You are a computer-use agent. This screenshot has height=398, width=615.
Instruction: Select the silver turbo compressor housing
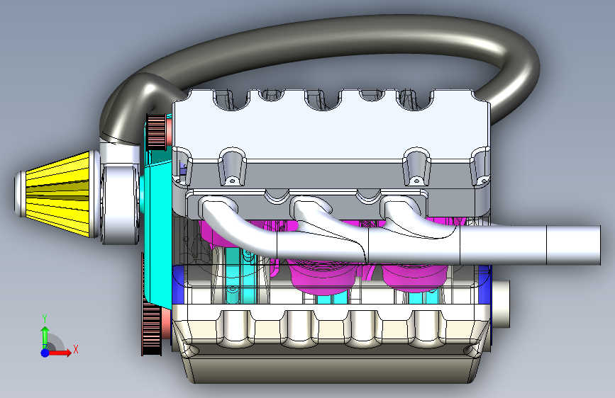(x=120, y=204)
